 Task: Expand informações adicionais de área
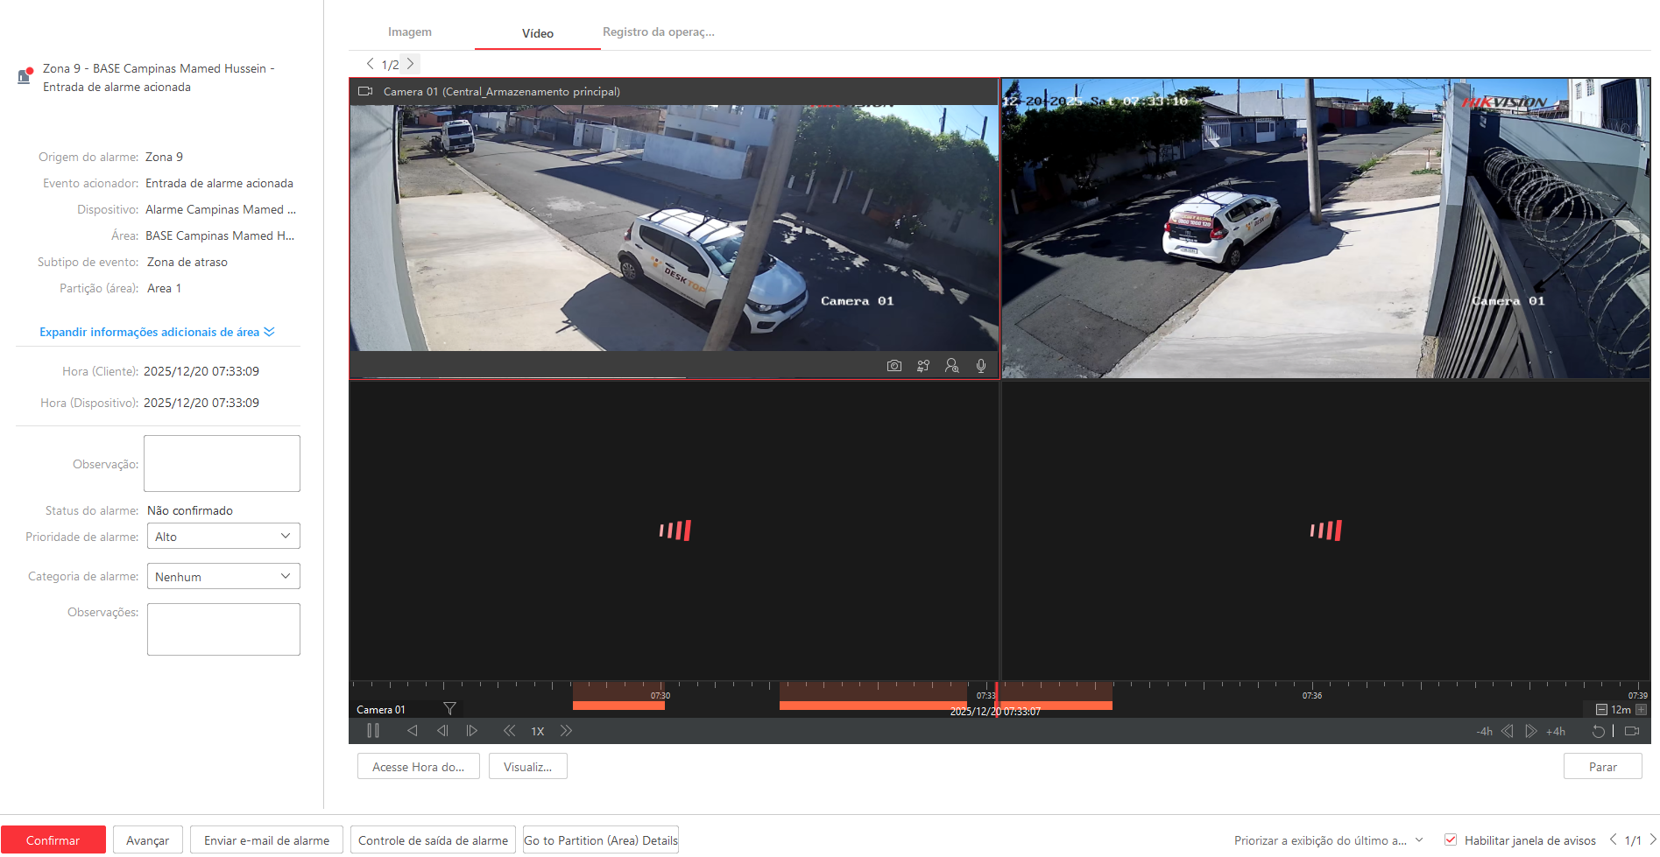coord(157,332)
